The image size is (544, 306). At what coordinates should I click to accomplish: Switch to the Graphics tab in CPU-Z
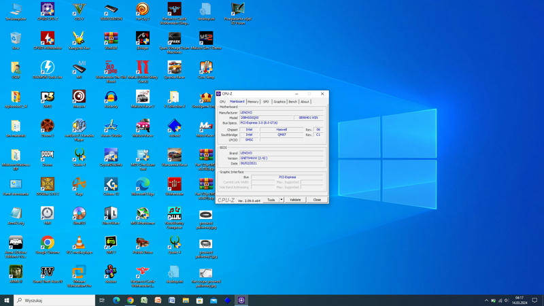[279, 101]
